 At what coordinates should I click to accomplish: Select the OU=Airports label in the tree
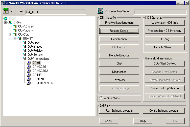click(26, 30)
